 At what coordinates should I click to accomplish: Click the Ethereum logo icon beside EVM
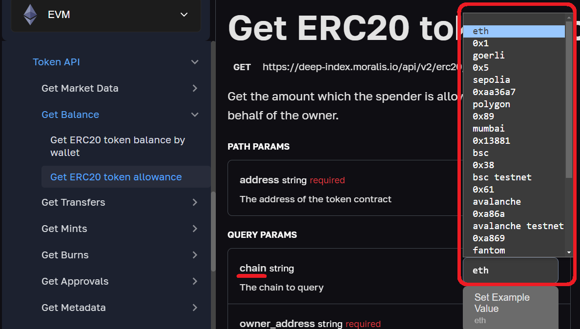(x=30, y=14)
